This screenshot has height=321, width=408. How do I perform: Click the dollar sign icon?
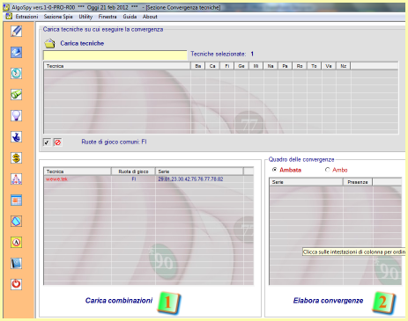click(x=17, y=158)
